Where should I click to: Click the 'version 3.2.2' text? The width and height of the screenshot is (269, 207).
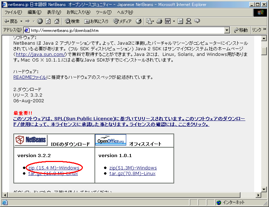click(34, 155)
